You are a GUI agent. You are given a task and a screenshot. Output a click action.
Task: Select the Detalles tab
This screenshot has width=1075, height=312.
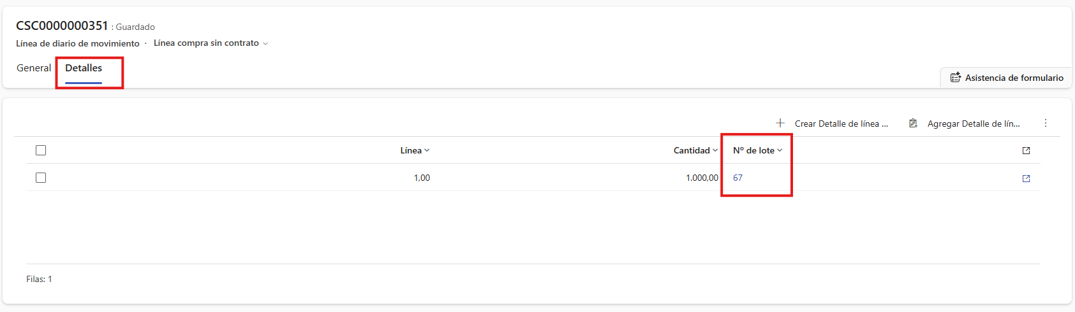point(84,68)
